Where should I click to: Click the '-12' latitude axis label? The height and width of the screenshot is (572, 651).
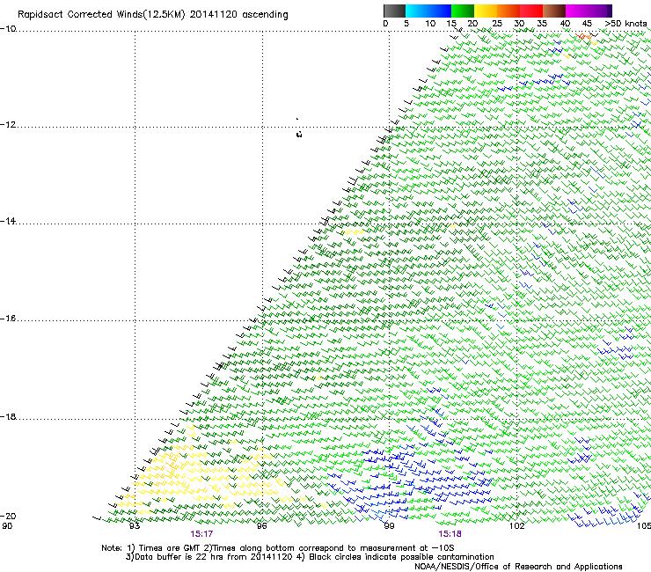[x=8, y=125]
